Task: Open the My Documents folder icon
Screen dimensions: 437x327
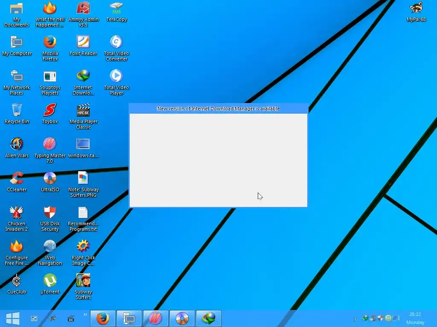Action: point(17,14)
